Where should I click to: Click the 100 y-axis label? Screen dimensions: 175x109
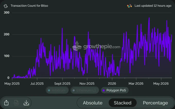(x=7, y=56)
